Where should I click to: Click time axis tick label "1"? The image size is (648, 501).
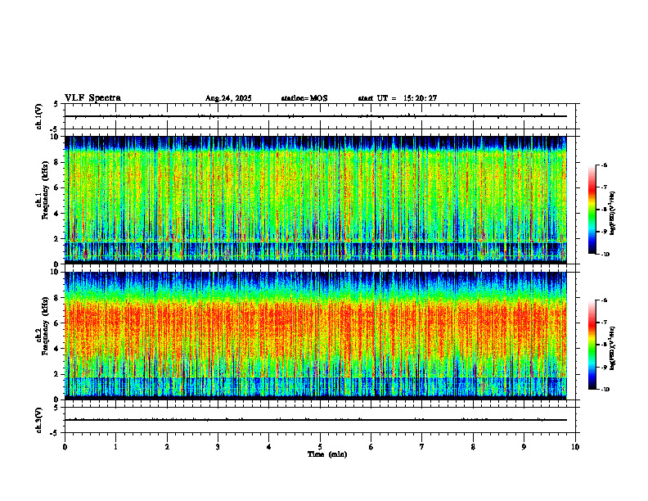pos(115,447)
